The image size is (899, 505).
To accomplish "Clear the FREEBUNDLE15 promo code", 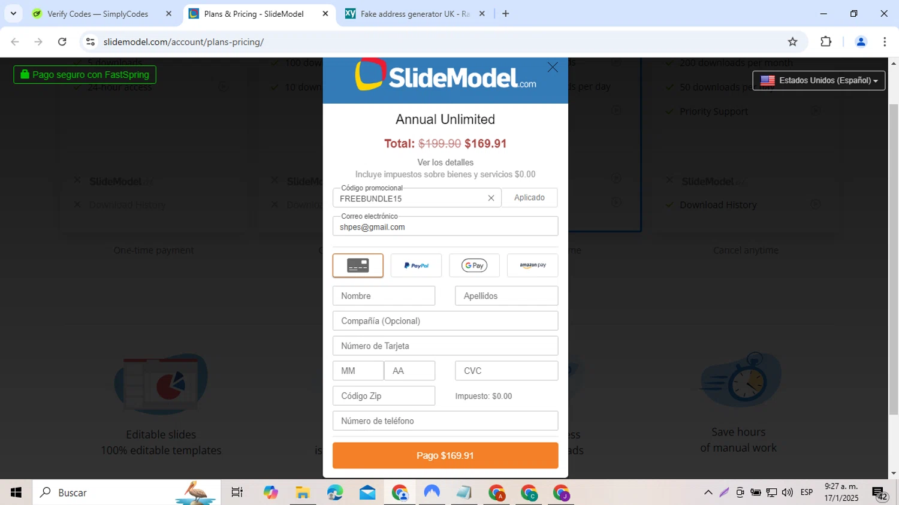I will click(491, 198).
